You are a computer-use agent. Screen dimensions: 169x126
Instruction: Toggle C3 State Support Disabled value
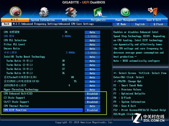tap(92, 98)
